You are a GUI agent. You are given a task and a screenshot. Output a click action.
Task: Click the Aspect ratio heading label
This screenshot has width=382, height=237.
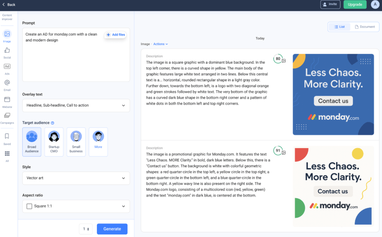33,195
